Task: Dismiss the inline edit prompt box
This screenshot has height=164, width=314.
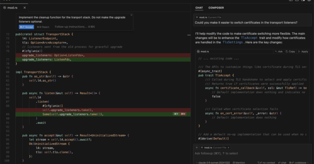Action: click(131, 15)
